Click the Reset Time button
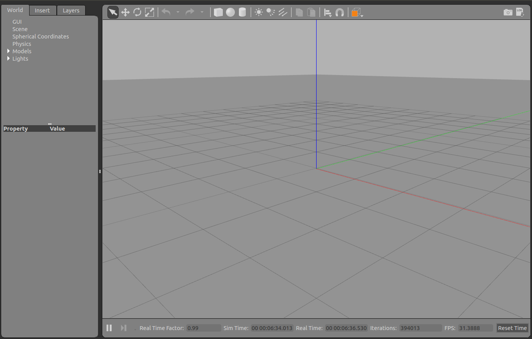The image size is (532, 339). 512,328
